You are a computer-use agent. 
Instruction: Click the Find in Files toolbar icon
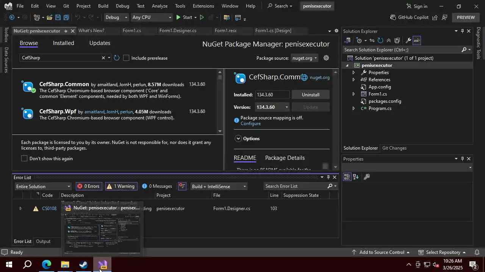[227, 17]
